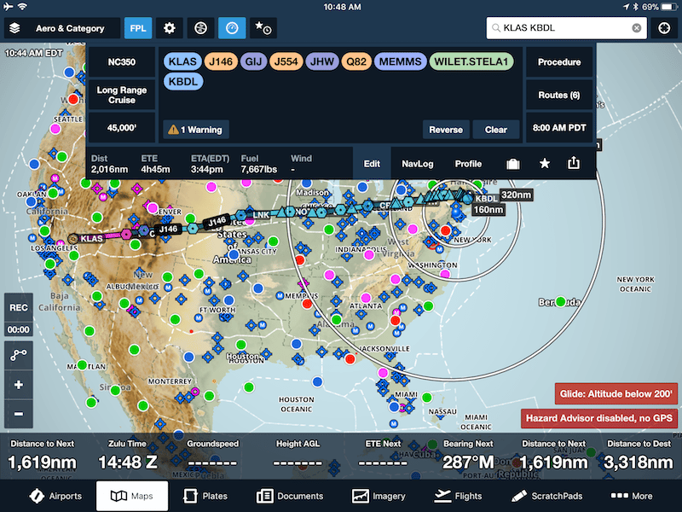Tap the highlighted instrument panel gauge icon
Viewport: 682px width, 512px height.
click(x=231, y=27)
